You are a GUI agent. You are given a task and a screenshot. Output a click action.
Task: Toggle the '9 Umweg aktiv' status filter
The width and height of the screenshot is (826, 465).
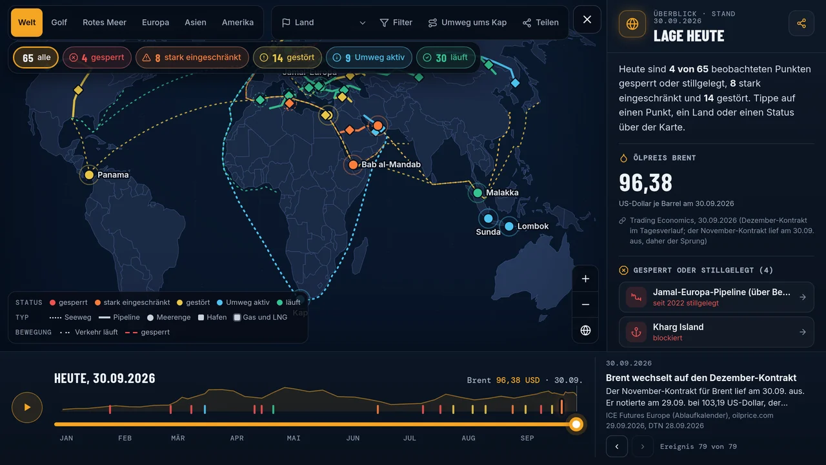coord(368,57)
